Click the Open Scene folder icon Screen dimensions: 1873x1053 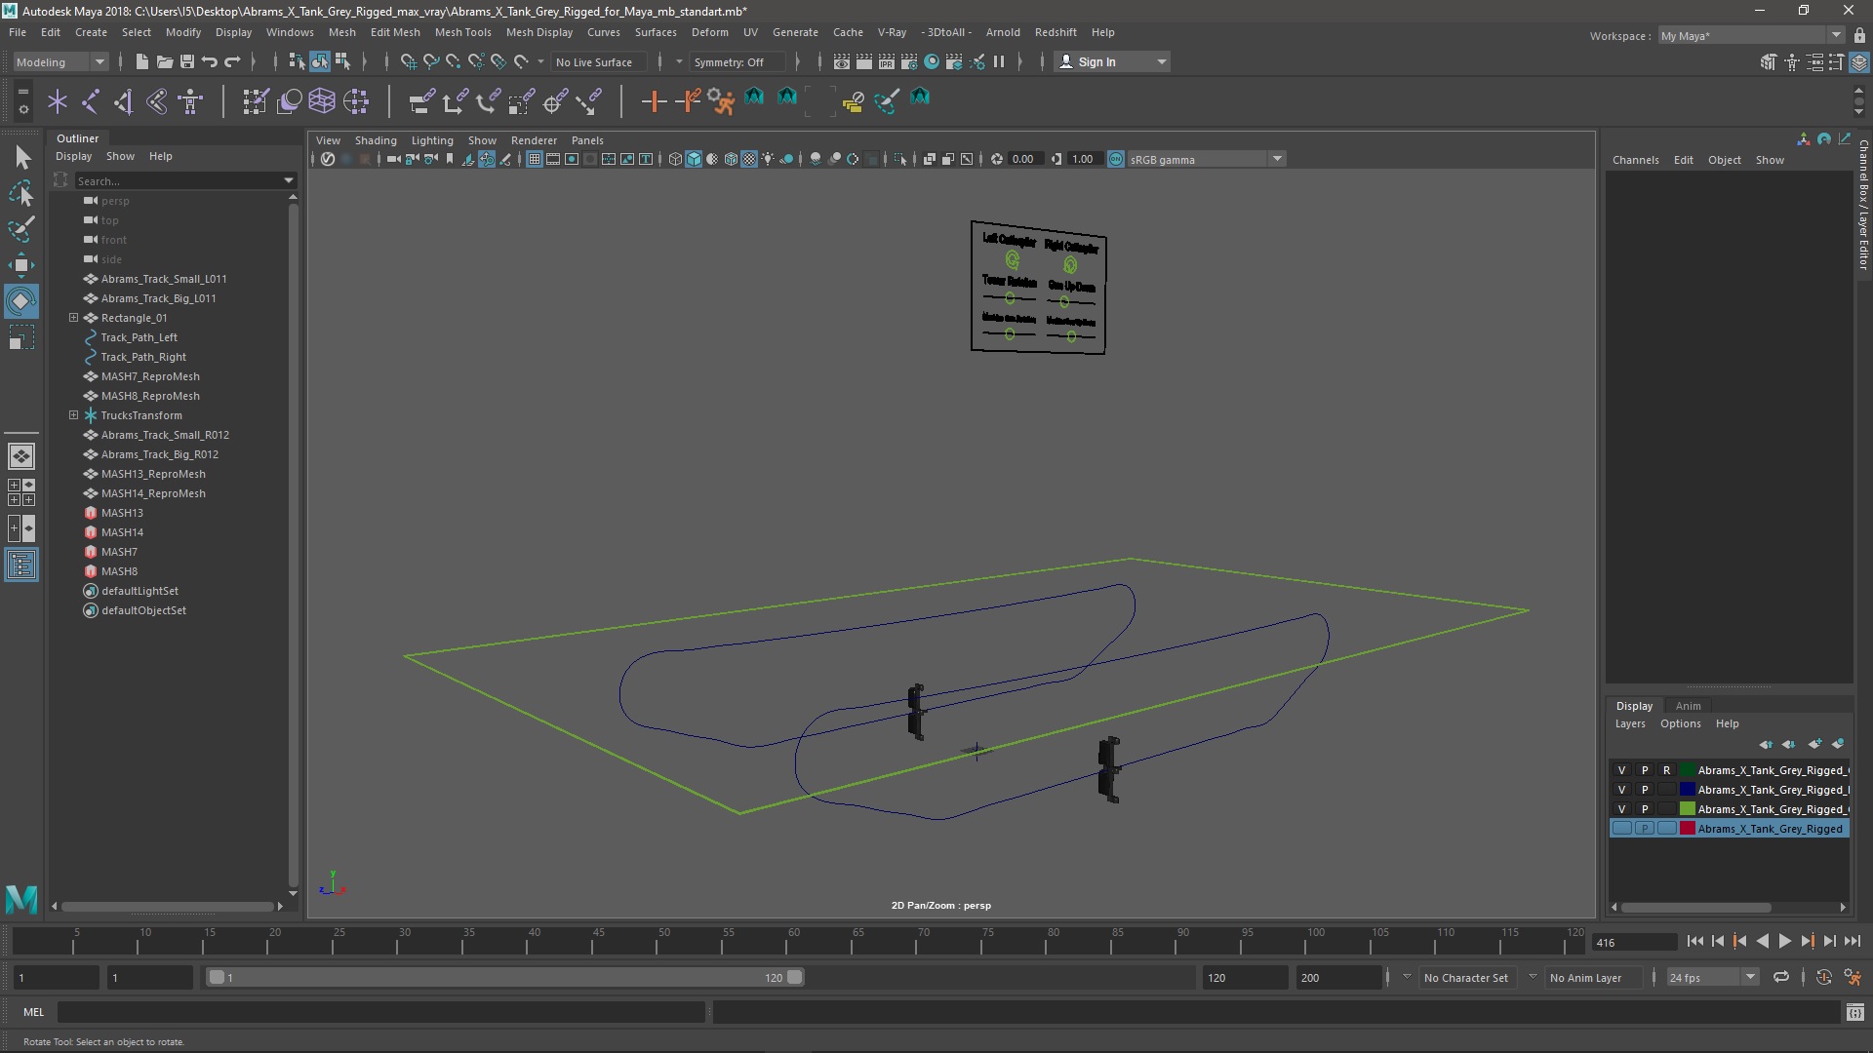165,61
